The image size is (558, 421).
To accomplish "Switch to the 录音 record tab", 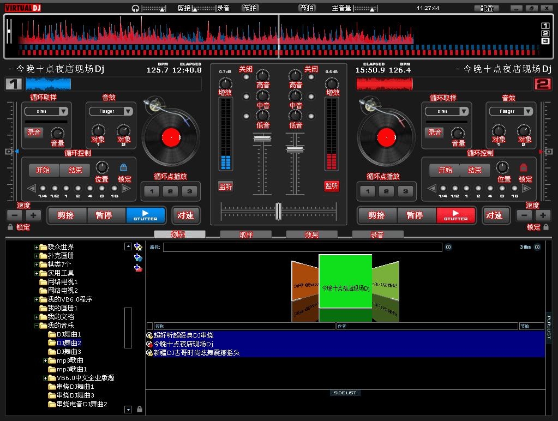I will pos(377,234).
